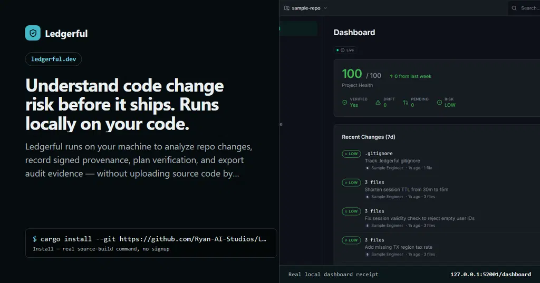Click the Ledgerful shield logo icon
The height and width of the screenshot is (283, 540).
coord(33,33)
